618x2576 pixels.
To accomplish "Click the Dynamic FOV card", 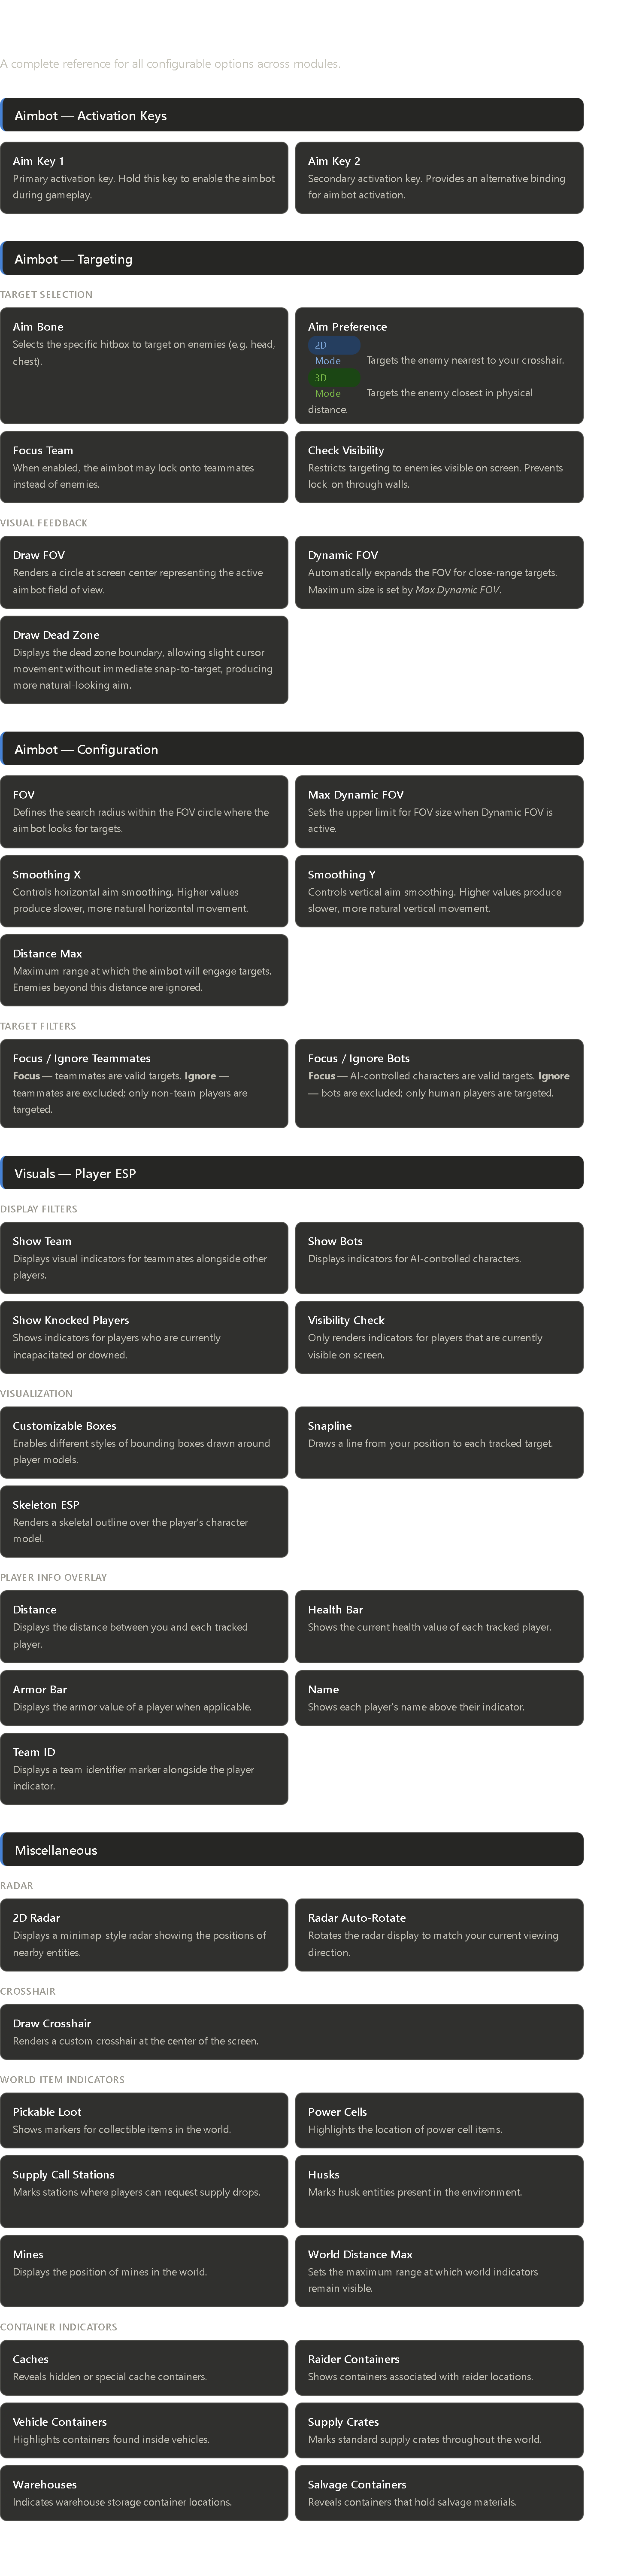I will click(x=439, y=572).
